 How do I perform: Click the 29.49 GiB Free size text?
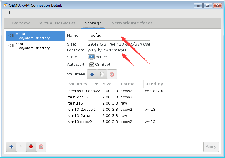pos(102,44)
